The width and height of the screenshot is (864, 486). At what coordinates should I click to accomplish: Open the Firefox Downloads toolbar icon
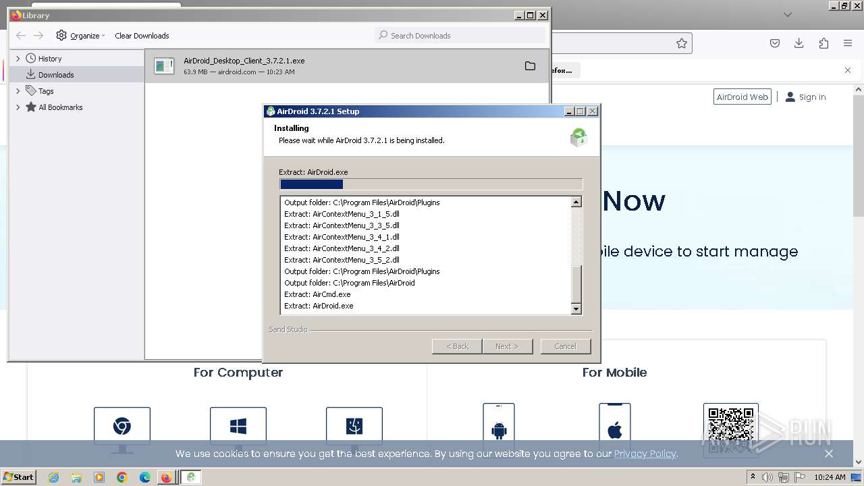(799, 43)
